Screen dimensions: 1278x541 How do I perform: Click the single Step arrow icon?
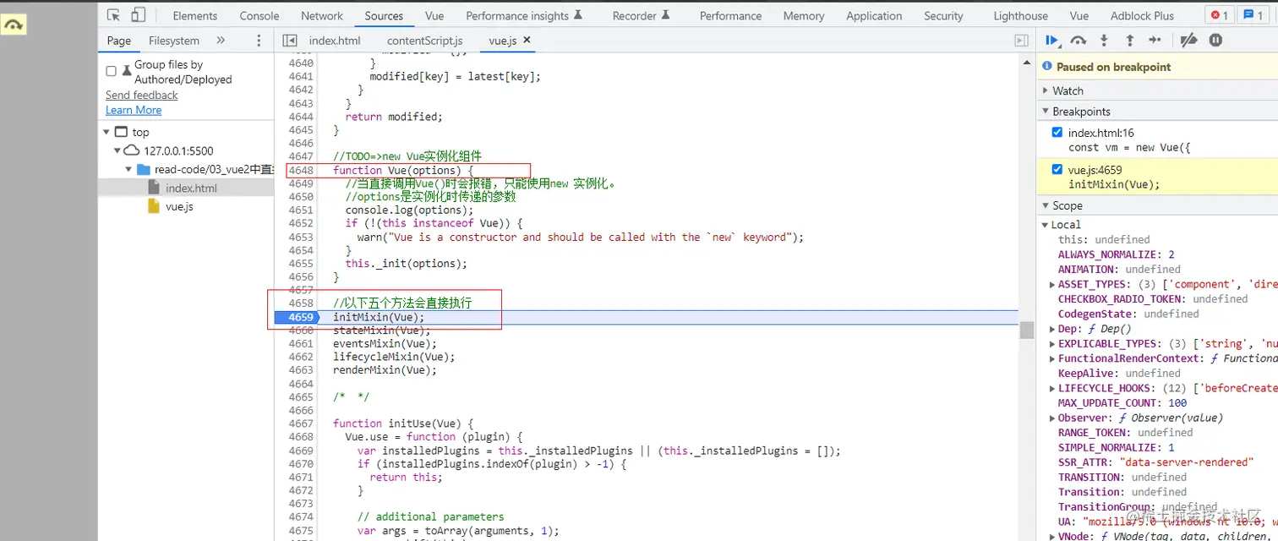[1155, 40]
